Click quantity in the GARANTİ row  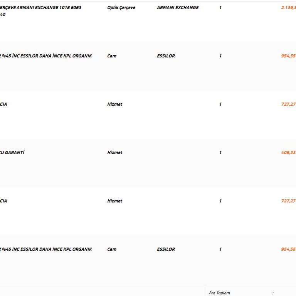pos(220,153)
